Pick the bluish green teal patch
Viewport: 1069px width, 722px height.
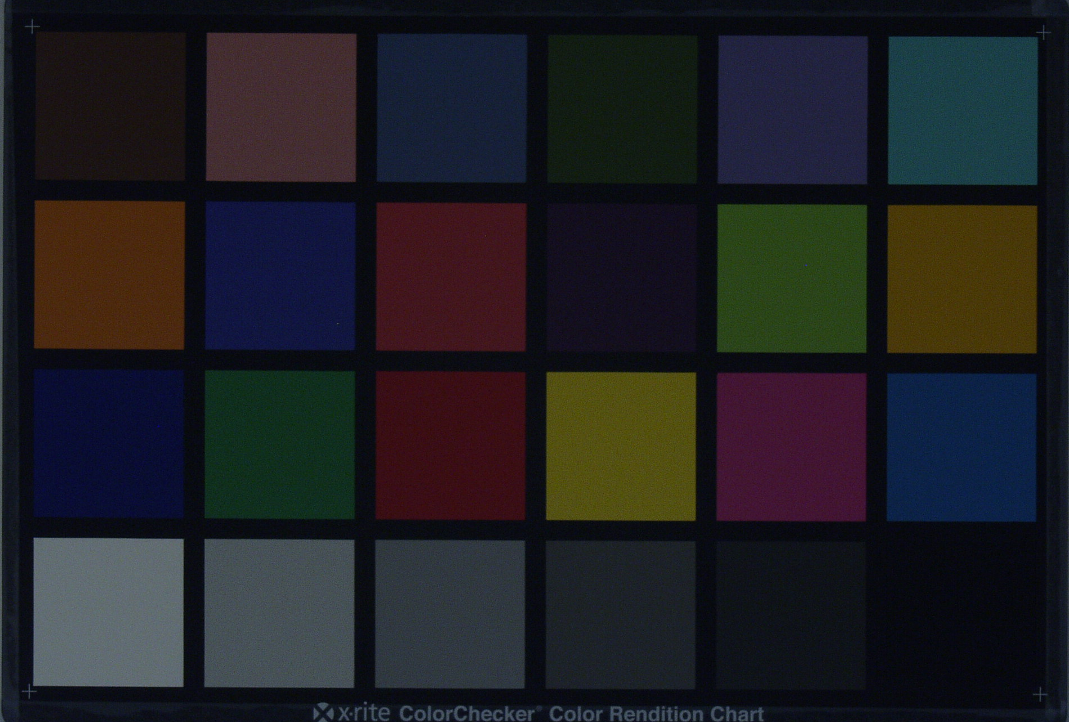point(963,110)
